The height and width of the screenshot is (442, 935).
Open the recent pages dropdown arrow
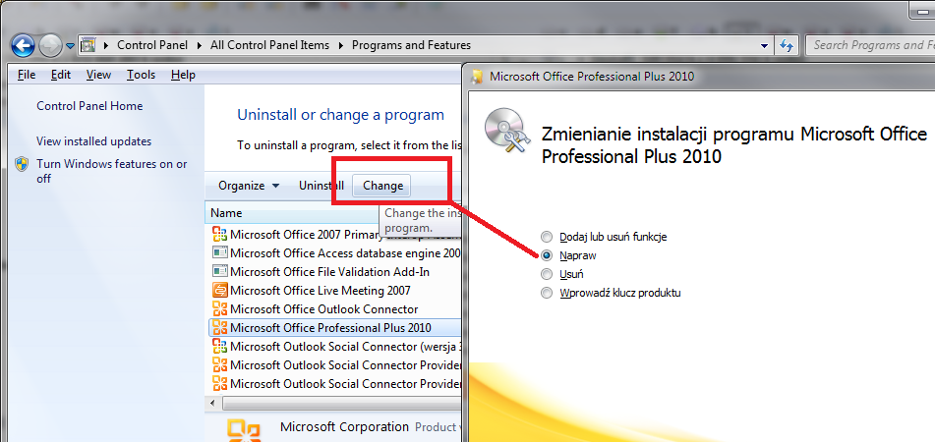tap(71, 46)
